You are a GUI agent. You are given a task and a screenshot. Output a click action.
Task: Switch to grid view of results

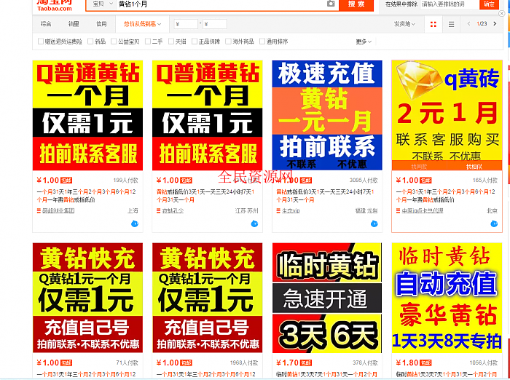pos(433,24)
